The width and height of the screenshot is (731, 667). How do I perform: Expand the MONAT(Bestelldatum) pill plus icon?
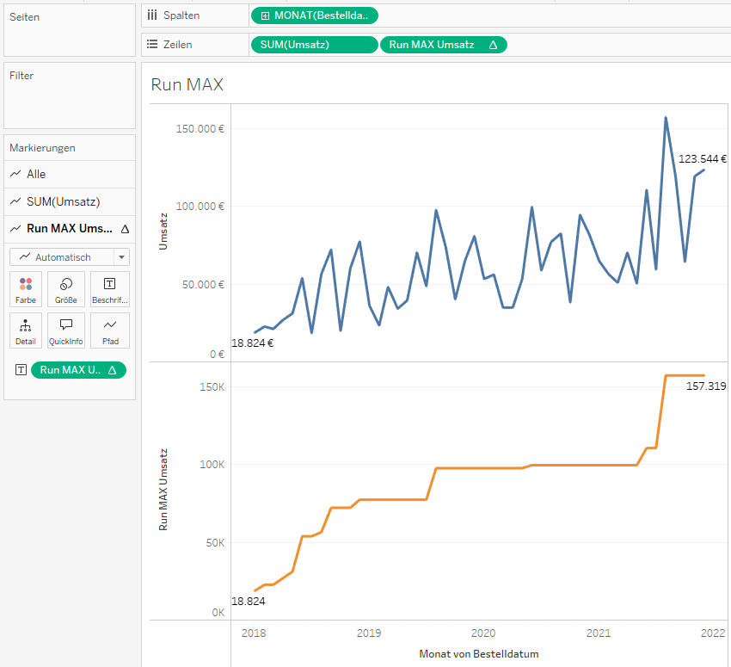(265, 15)
